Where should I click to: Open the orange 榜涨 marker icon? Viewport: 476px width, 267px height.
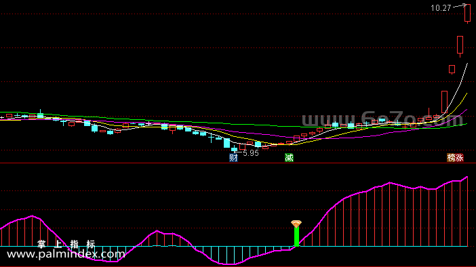455,158
